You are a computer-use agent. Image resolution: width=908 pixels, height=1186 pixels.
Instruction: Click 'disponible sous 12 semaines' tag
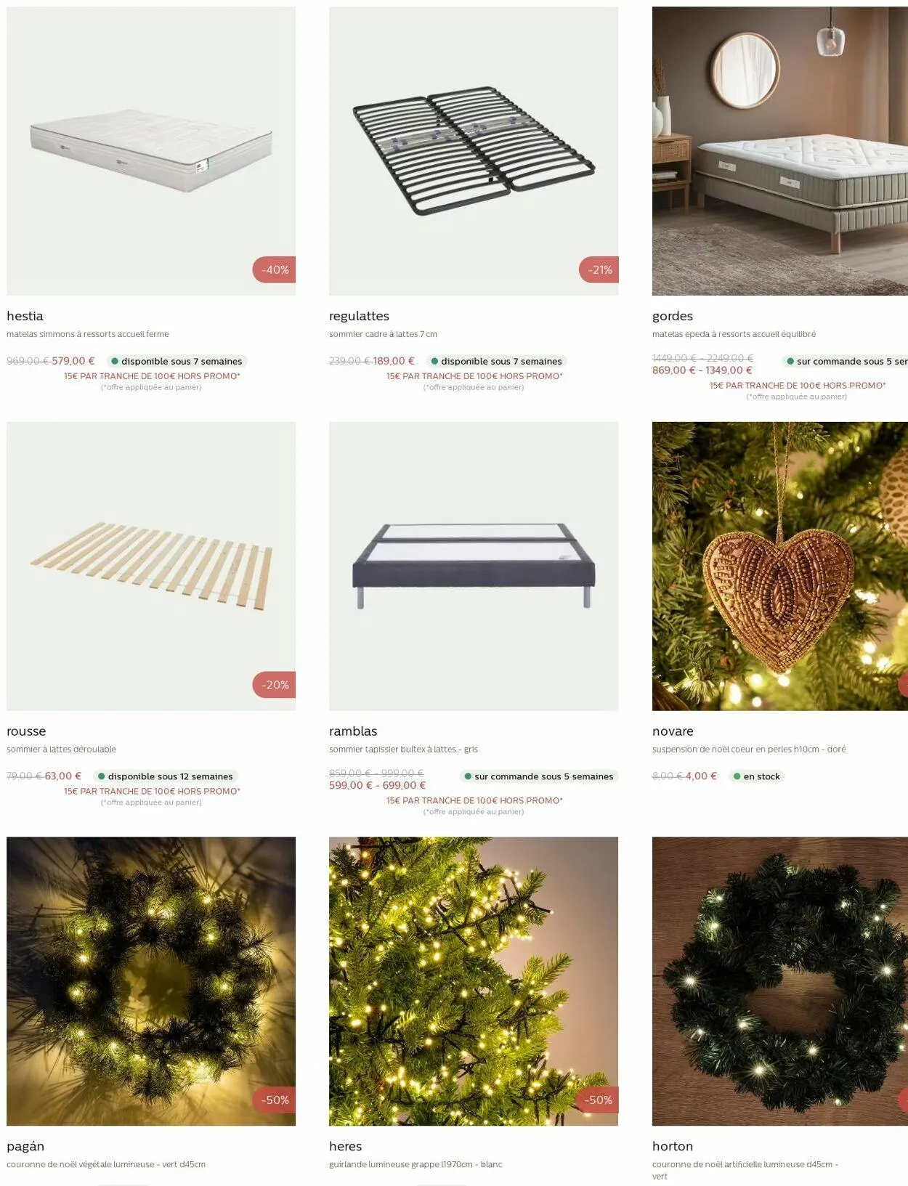166,776
